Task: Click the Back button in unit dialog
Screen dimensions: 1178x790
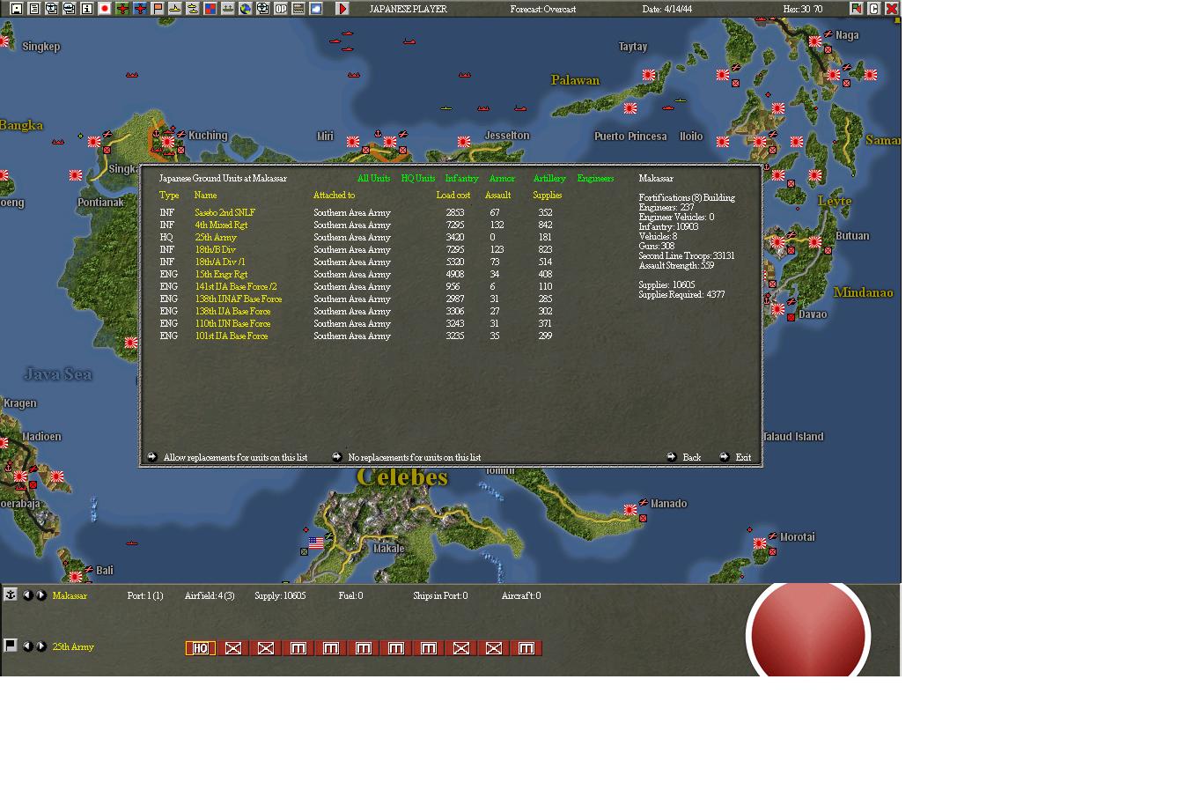Action: [x=691, y=457]
